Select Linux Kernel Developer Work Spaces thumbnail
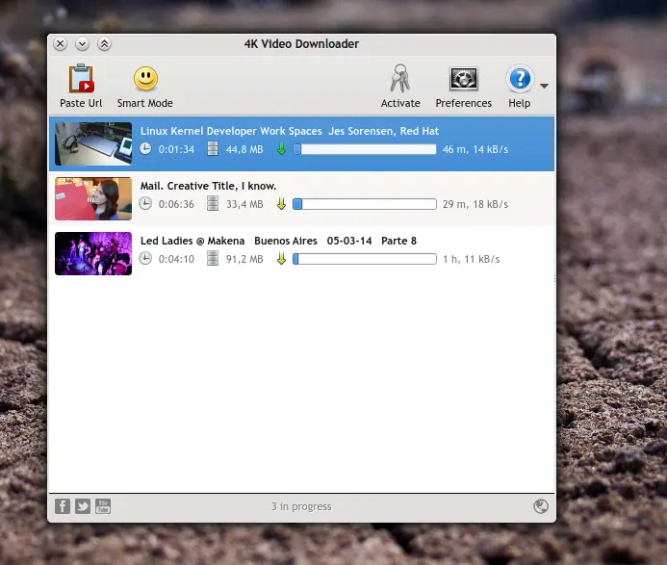The height and width of the screenshot is (565, 667). coord(93,143)
